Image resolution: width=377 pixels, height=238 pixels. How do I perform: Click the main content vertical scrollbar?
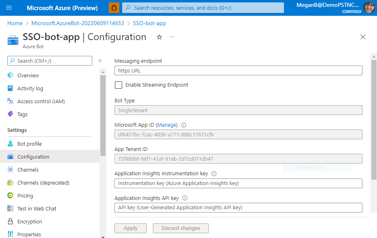[x=374, y=121]
